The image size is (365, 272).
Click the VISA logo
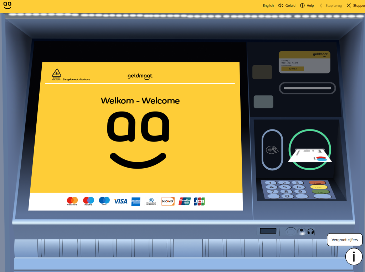[x=120, y=201]
